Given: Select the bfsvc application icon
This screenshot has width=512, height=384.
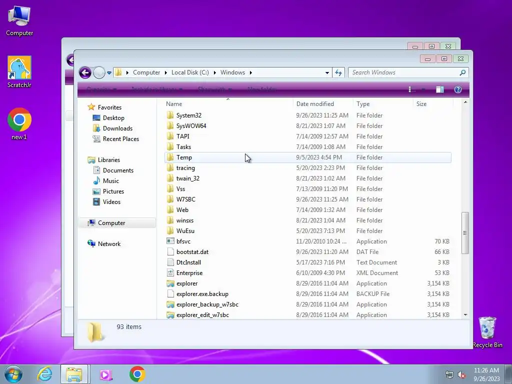Looking at the screenshot, I should pos(170,241).
